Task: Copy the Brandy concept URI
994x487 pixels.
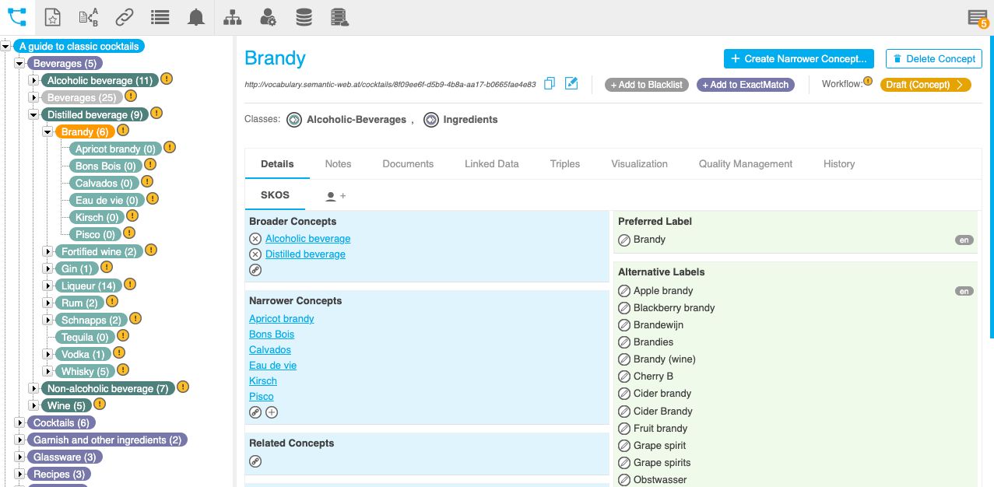Action: 549,83
